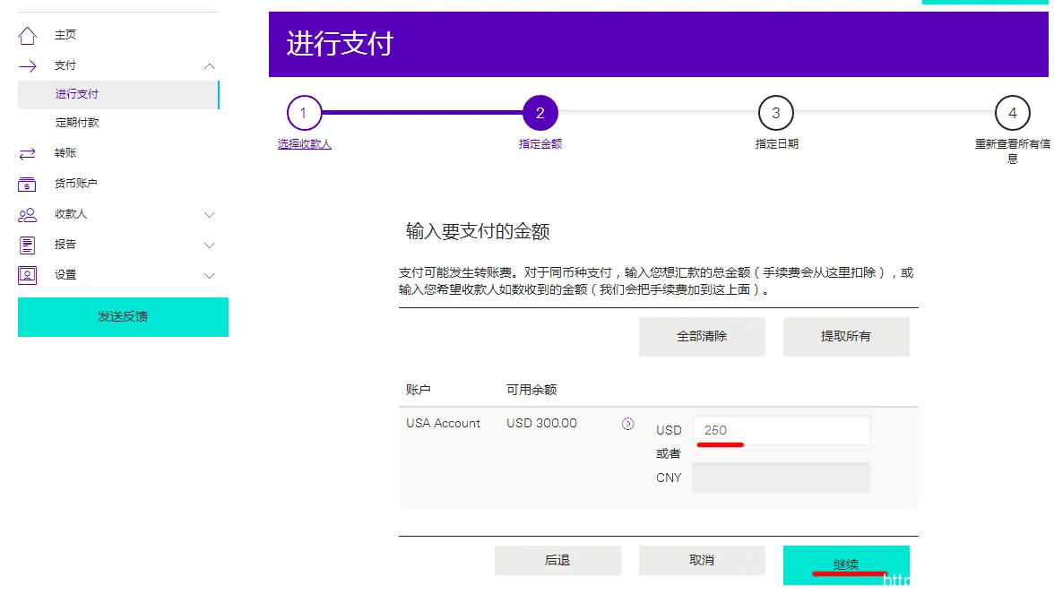Image resolution: width=1054 pixels, height=594 pixels.
Task: Click the 设置 settings icon
Action: click(x=30, y=275)
